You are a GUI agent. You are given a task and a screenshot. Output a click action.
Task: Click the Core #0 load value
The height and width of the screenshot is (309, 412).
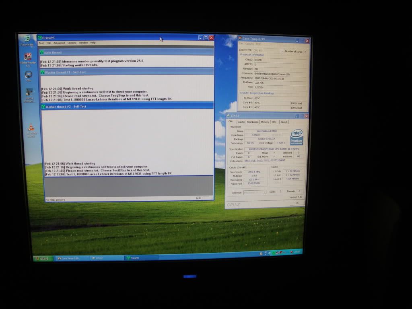[x=299, y=103]
